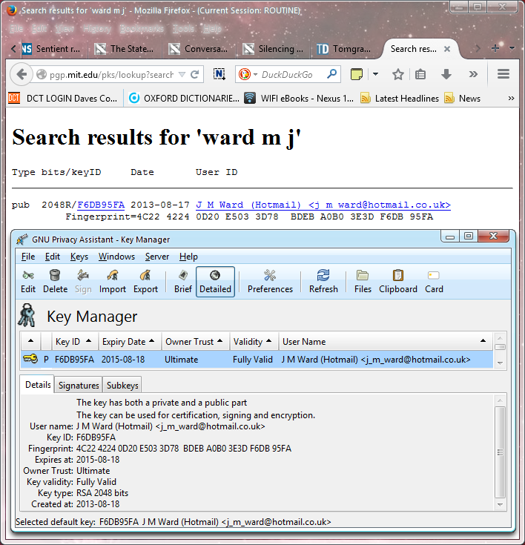Screen dimensions: 525x545
Task: Switch to the Signatures tab
Action: [x=79, y=385]
